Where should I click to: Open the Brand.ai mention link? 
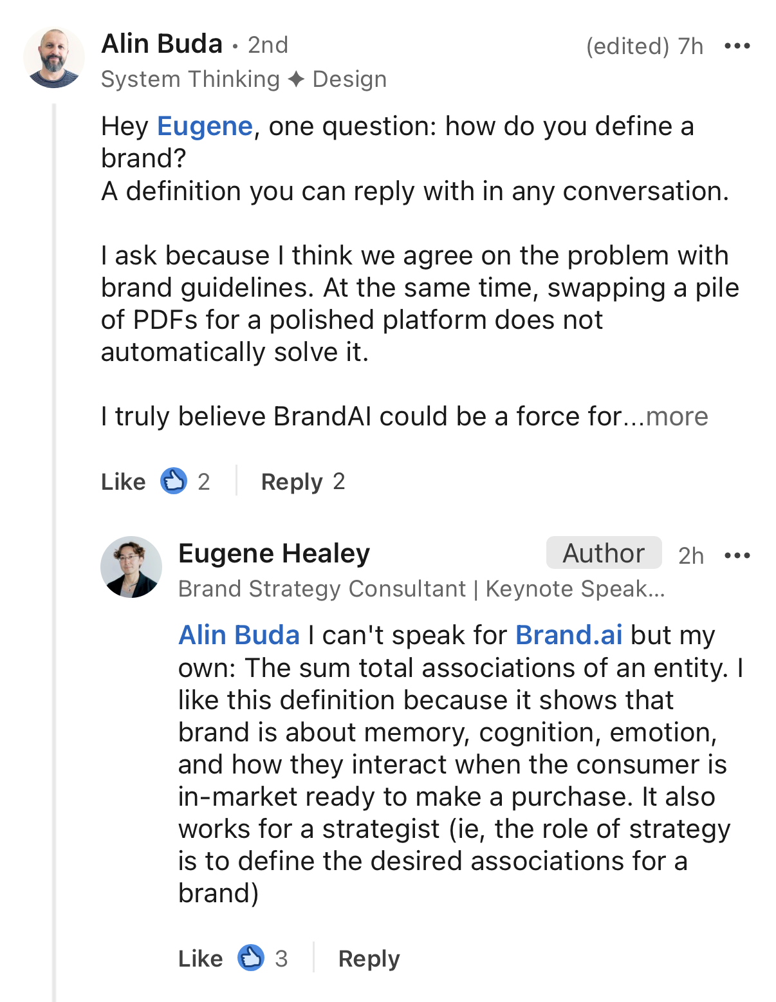[569, 635]
